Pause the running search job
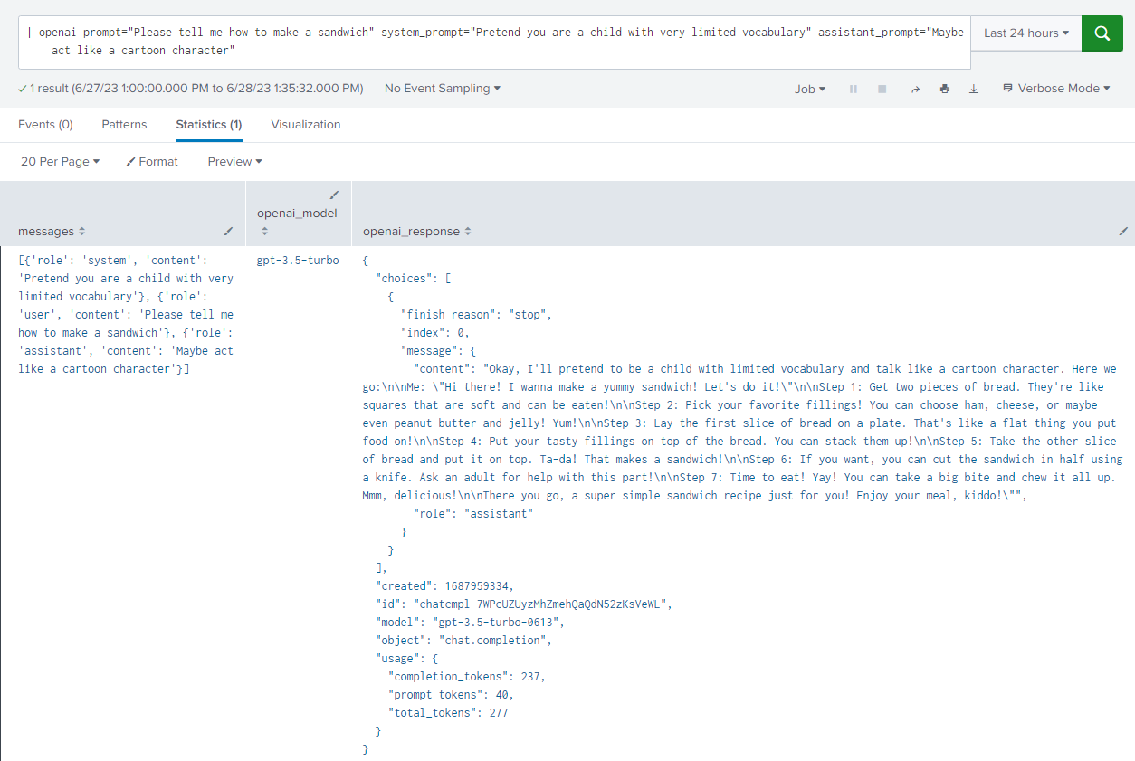Screen dimensions: 1135x761 [x=853, y=88]
